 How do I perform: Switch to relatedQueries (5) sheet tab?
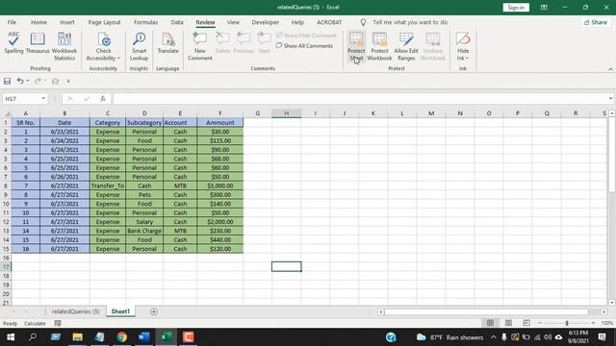pyautogui.click(x=75, y=311)
